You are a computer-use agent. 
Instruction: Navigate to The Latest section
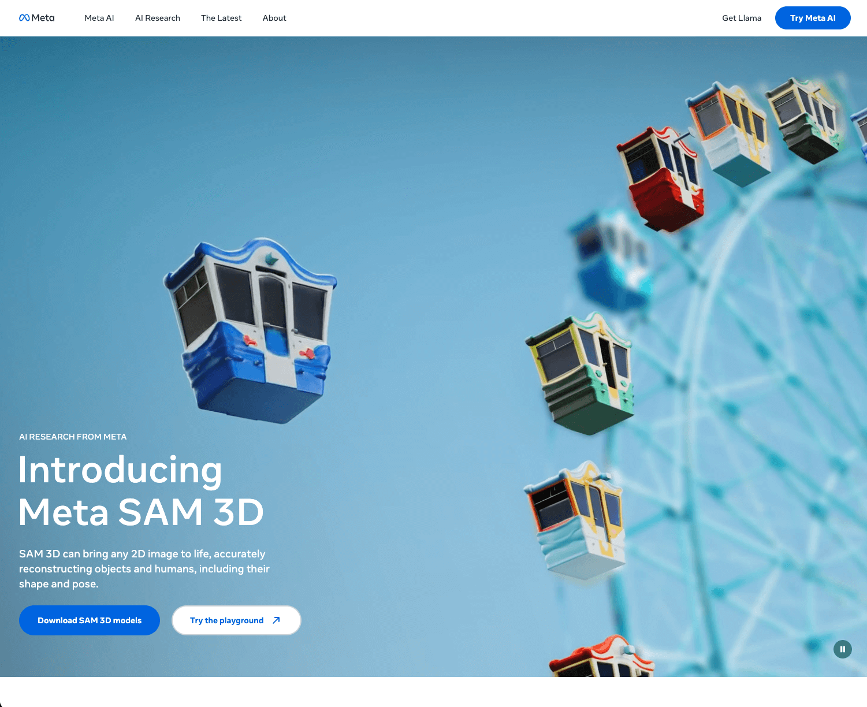click(221, 18)
